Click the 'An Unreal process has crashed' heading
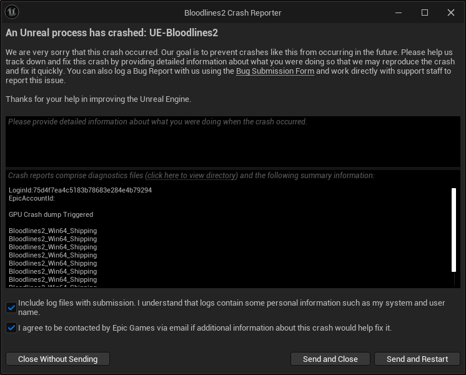The height and width of the screenshot is (375, 466). pos(112,32)
